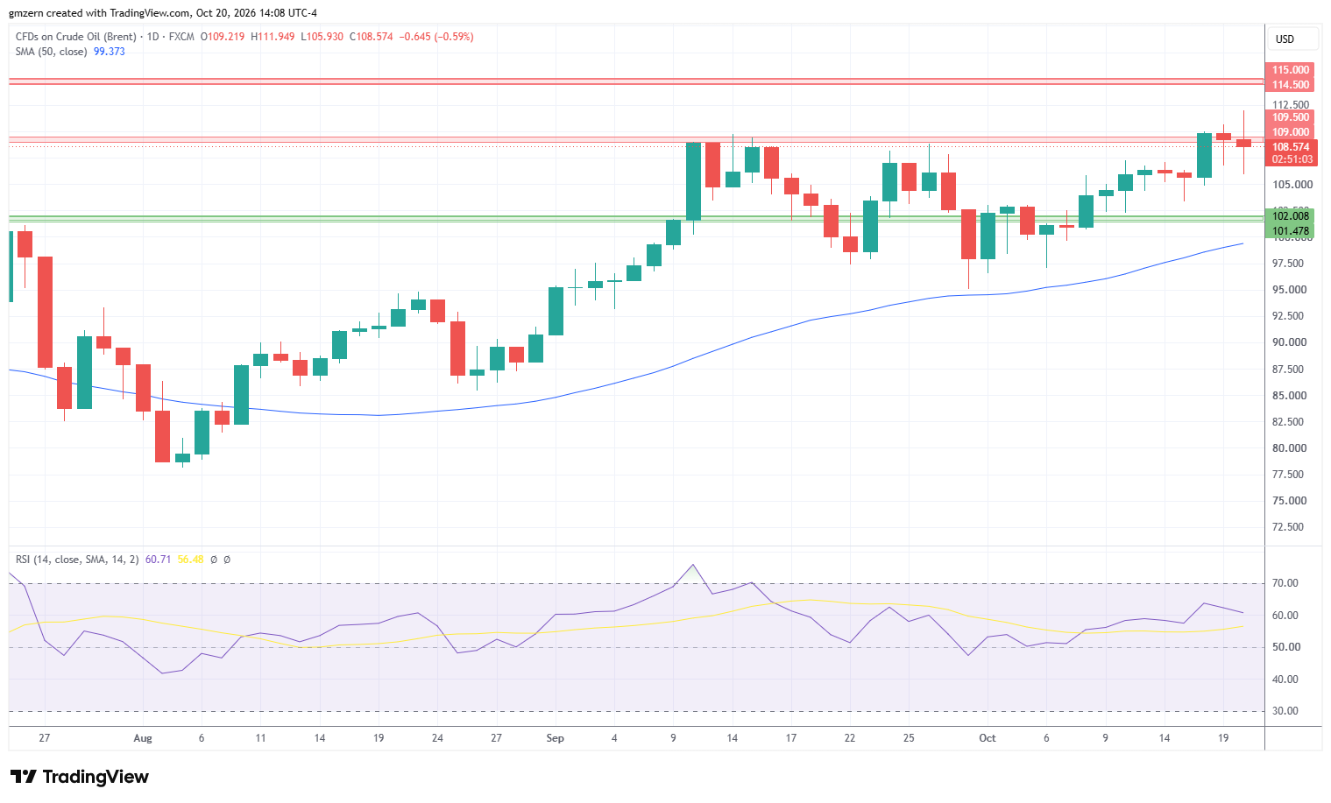Viewport: 1331px width, 803px height.
Task: Select the CFDs on Crude Oil (Brent) title
Action: pyautogui.click(x=76, y=37)
